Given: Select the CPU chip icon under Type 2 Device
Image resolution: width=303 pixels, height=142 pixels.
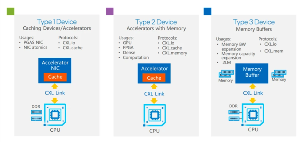Looking at the screenshot, I should [154, 115].
